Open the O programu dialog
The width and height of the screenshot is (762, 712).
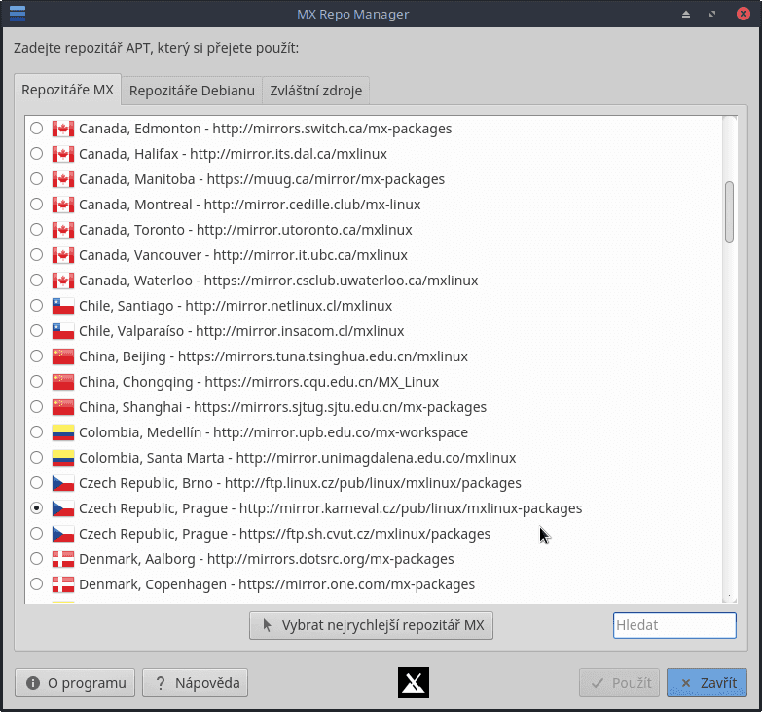click(x=75, y=683)
